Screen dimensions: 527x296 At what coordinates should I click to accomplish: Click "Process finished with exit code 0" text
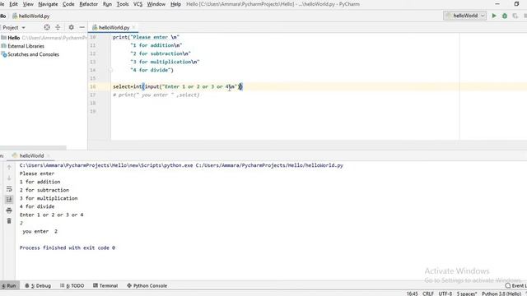pos(68,247)
